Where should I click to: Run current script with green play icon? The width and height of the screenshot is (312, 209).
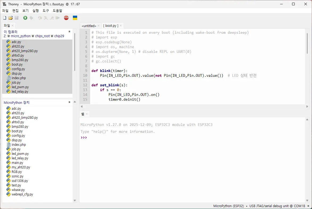pyautogui.click(x=25, y=18)
